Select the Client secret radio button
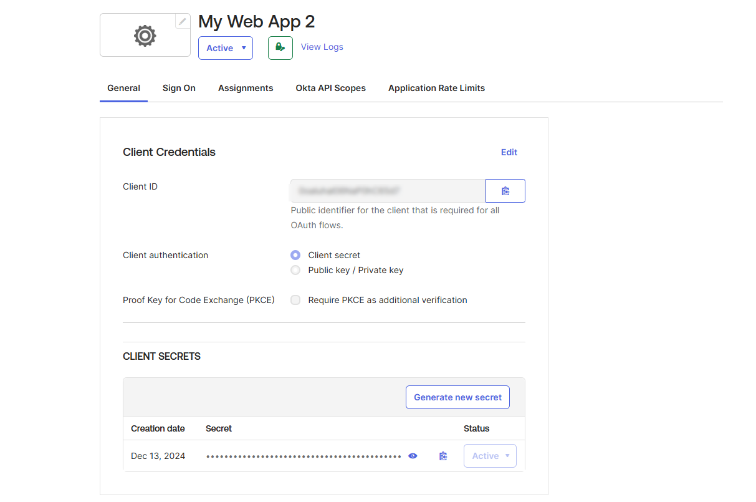 (x=295, y=255)
